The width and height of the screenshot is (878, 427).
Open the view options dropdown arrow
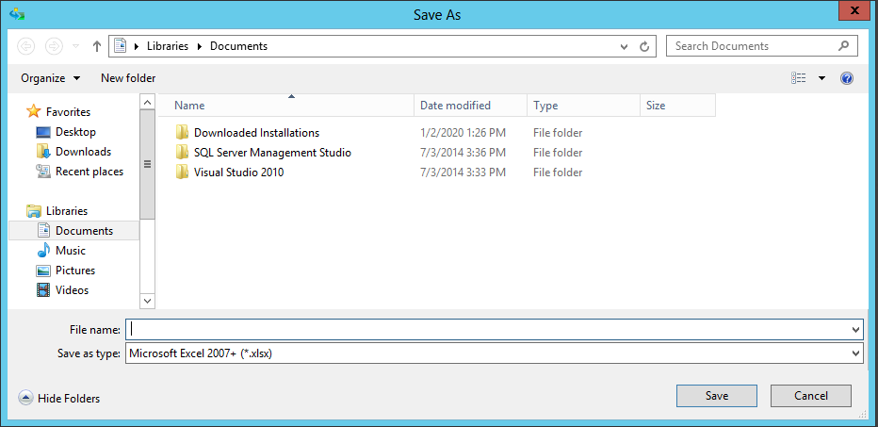[821, 78]
